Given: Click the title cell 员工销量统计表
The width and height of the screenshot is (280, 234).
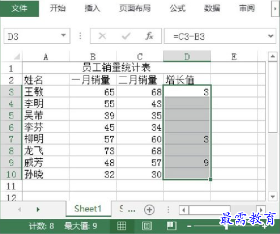Looking at the screenshot, I should click(x=117, y=68).
